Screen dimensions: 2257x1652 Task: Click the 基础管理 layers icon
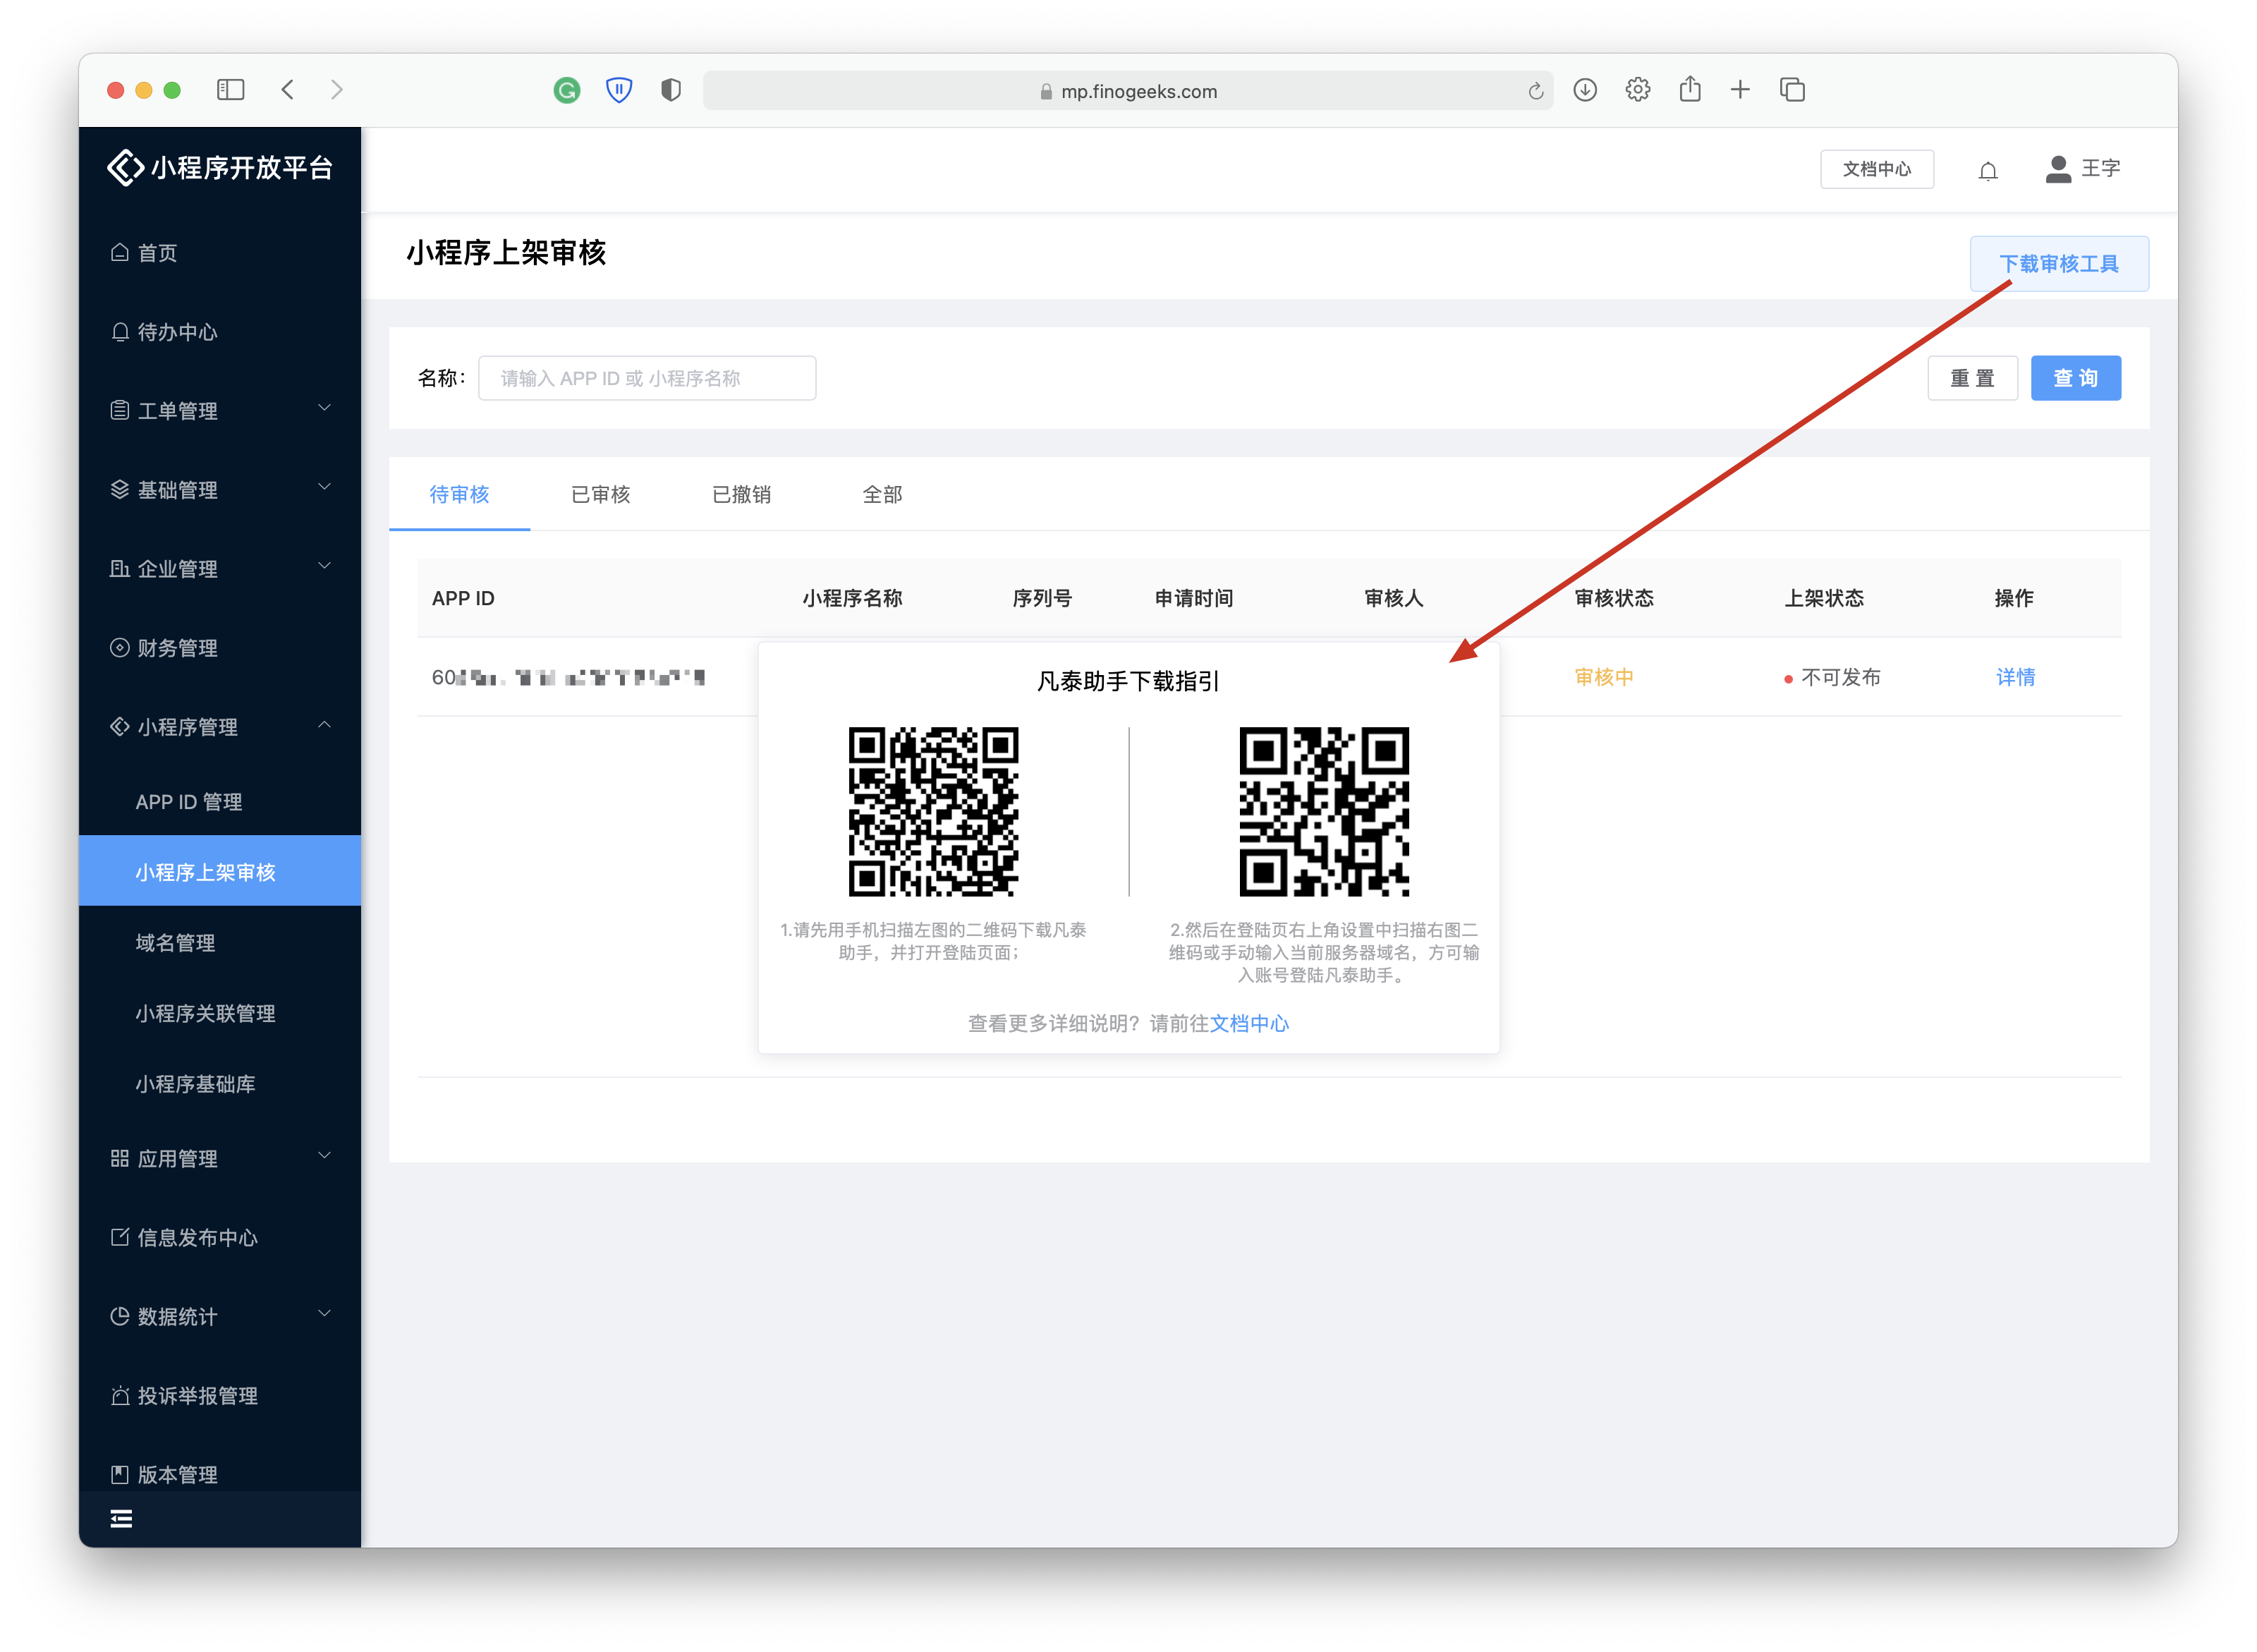click(120, 489)
